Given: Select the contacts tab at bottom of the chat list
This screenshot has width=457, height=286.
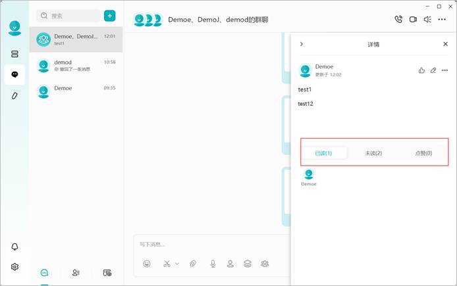Looking at the screenshot, I should click(x=76, y=273).
